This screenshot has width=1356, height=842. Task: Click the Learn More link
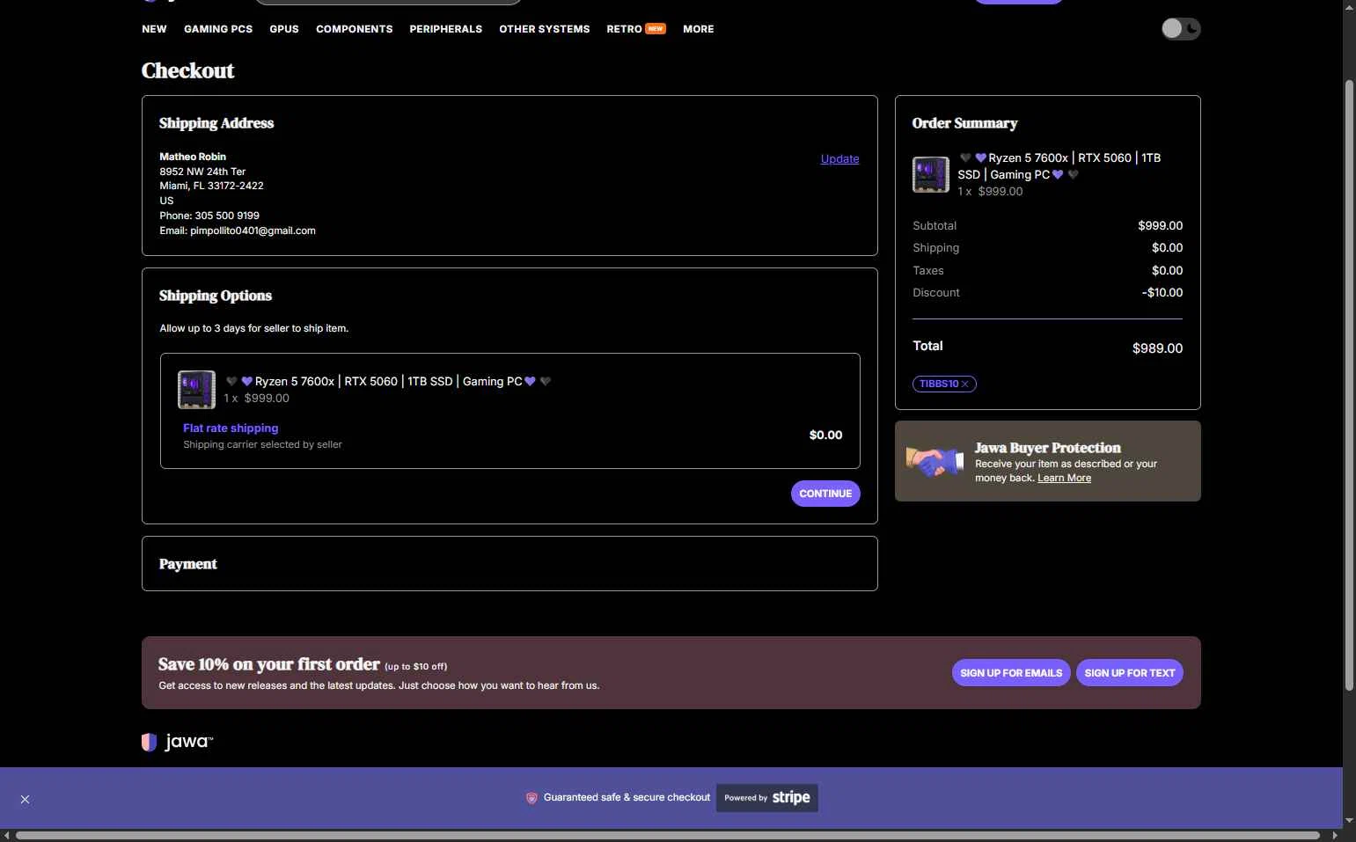coord(1064,478)
